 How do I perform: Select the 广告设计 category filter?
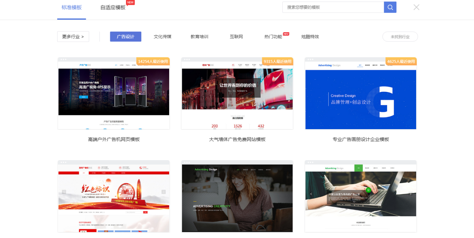click(x=125, y=37)
